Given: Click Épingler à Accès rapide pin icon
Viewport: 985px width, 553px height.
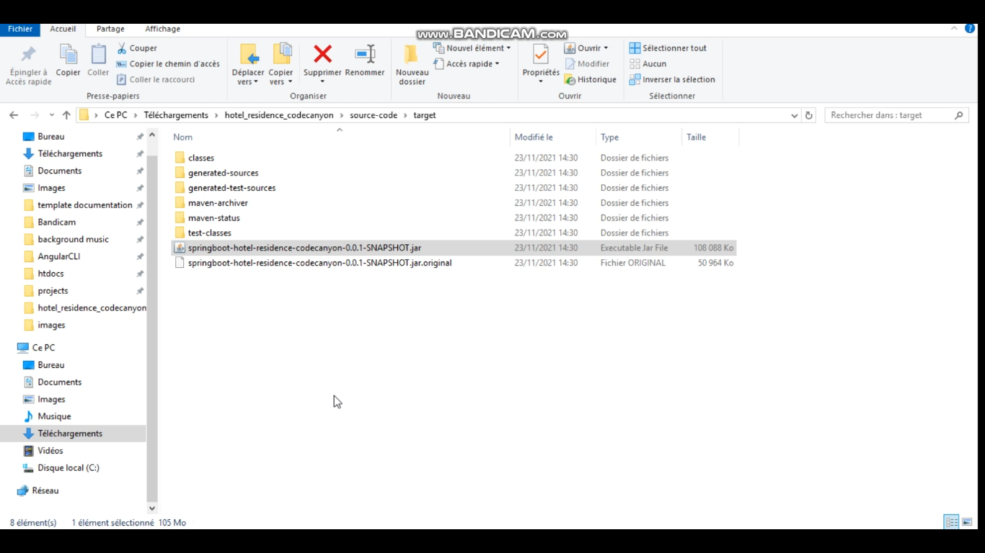Looking at the screenshot, I should pyautogui.click(x=28, y=54).
